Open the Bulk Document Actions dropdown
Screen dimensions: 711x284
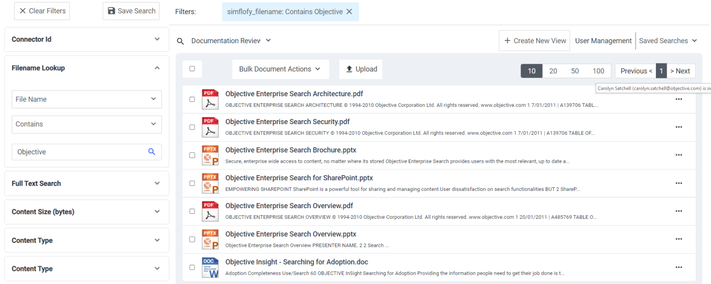point(280,69)
